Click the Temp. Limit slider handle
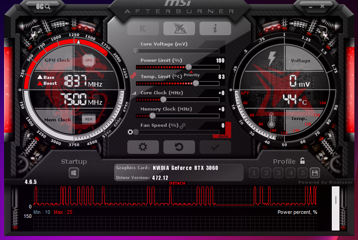 point(195,83)
